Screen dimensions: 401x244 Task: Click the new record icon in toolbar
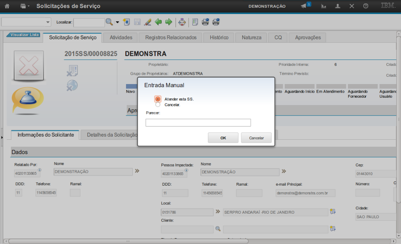pyautogui.click(x=126, y=22)
